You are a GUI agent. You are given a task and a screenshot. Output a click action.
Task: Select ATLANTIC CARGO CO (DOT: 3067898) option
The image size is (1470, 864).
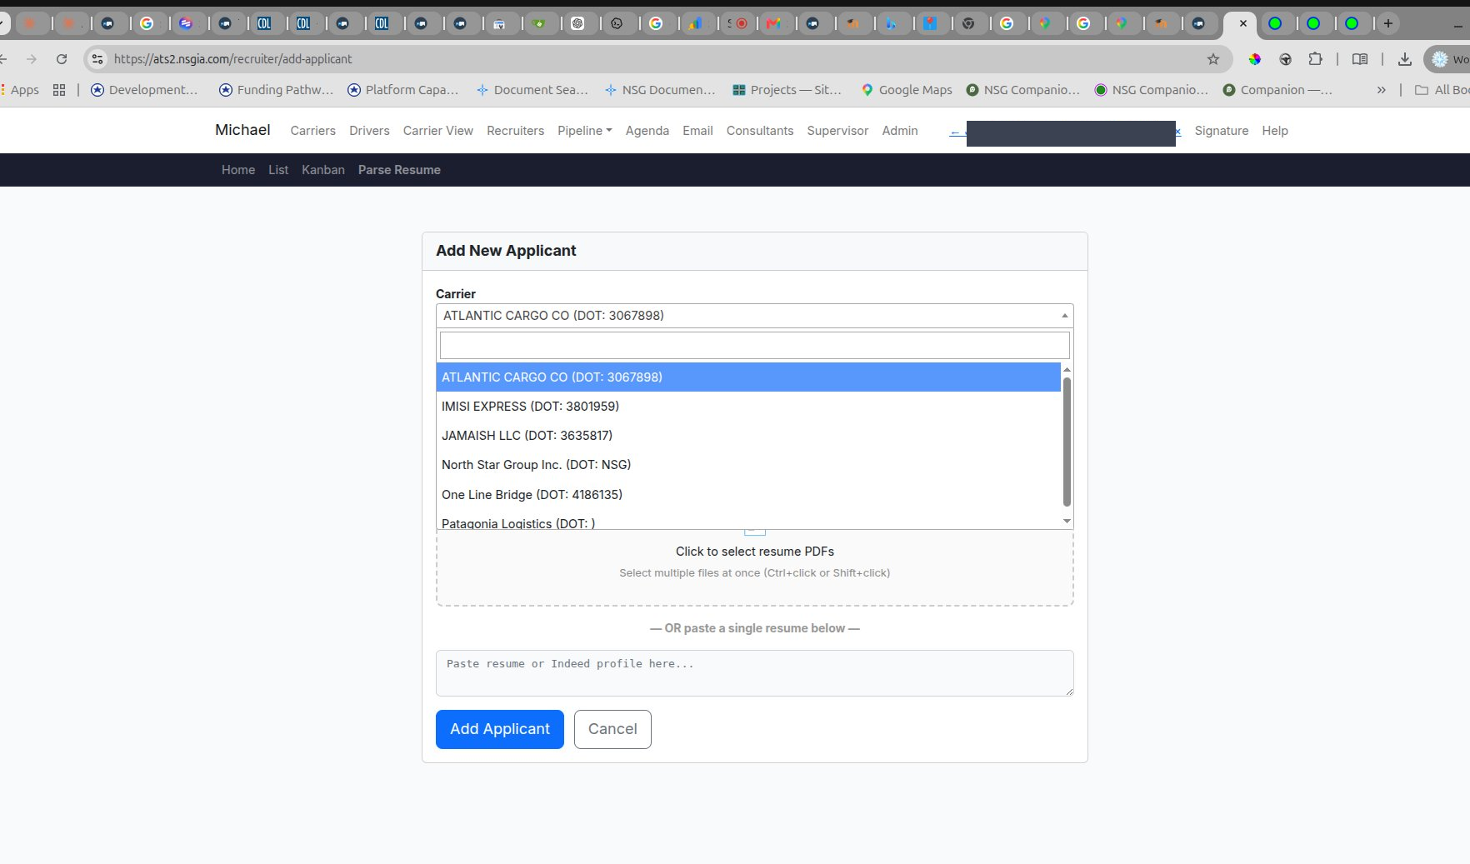[x=748, y=377]
